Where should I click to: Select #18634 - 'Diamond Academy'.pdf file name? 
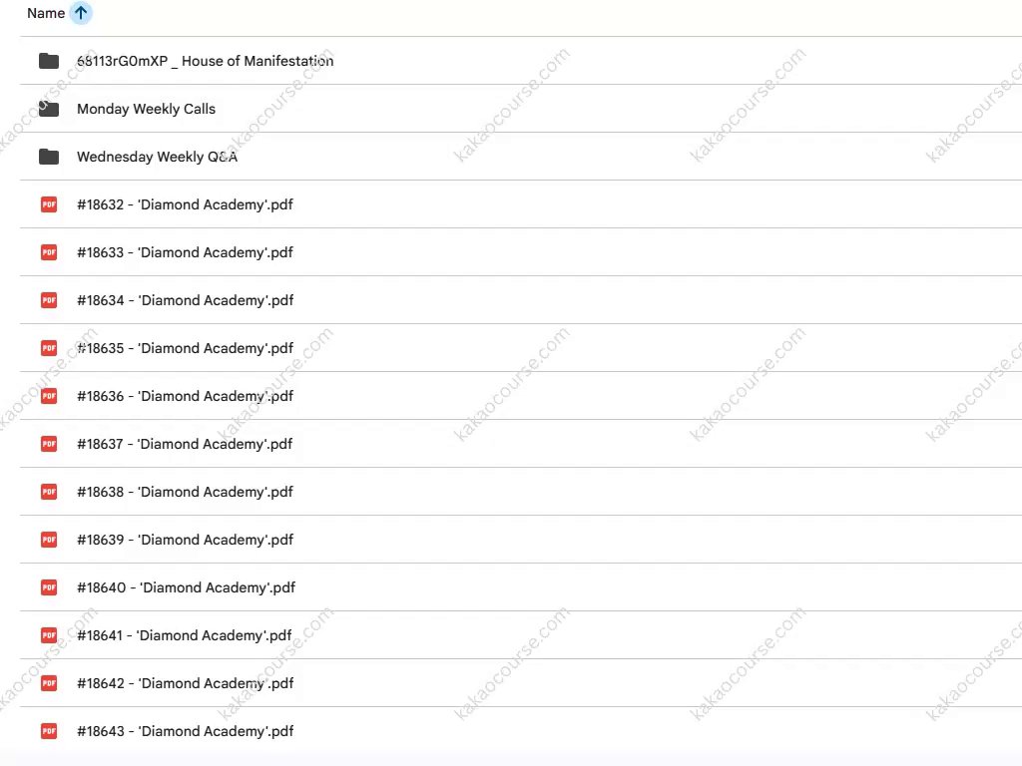pos(185,300)
